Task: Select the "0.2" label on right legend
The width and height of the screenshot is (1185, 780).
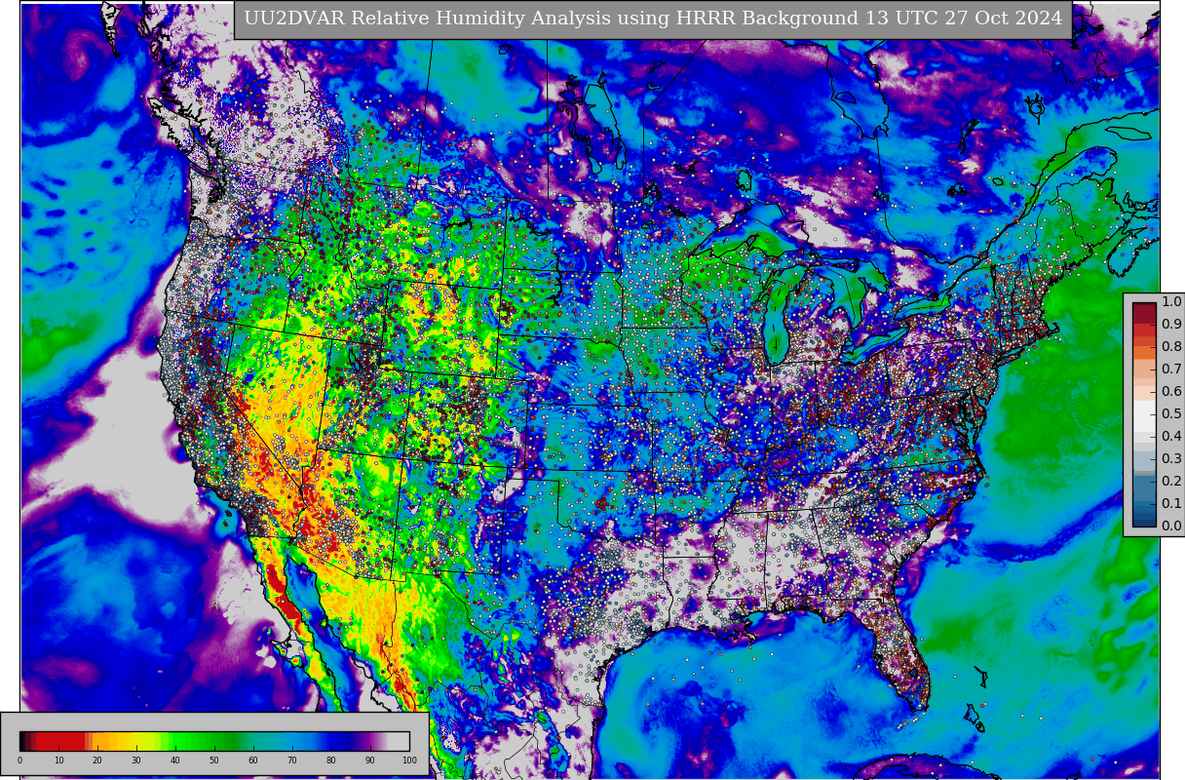Action: pyautogui.click(x=1171, y=481)
